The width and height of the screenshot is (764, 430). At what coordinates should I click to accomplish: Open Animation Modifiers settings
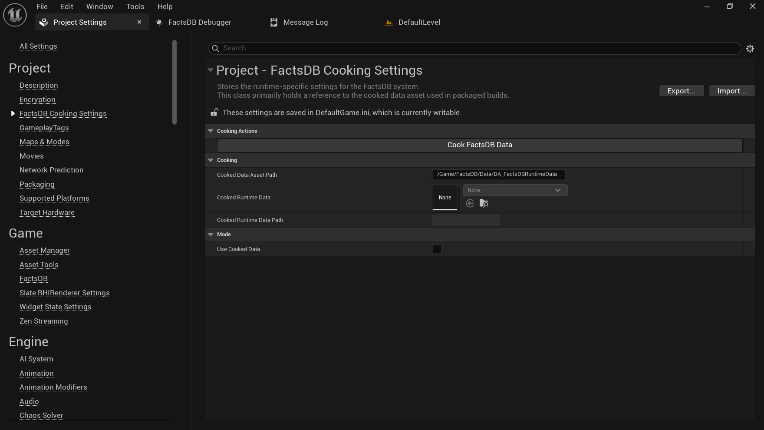[53, 387]
